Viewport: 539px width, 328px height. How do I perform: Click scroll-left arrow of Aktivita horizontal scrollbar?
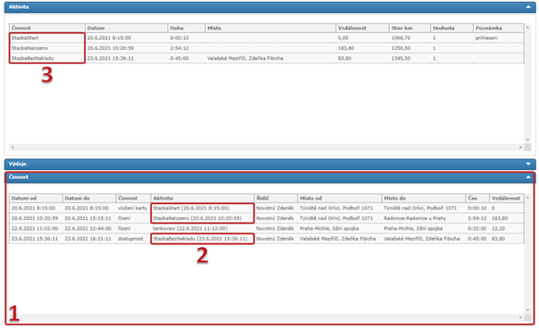coord(12,147)
